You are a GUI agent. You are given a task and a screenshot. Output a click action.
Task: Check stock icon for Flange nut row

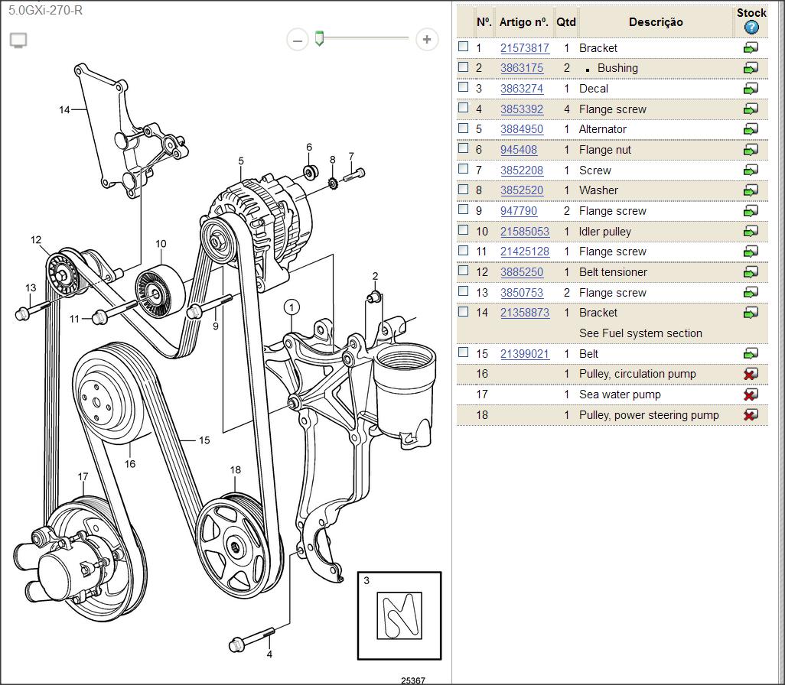tap(751, 150)
